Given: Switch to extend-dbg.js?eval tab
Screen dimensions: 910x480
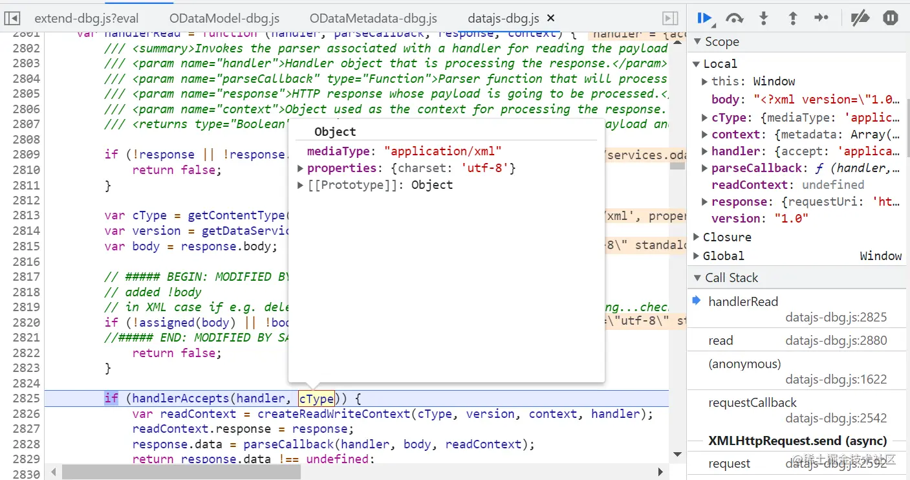Looking at the screenshot, I should tap(87, 19).
